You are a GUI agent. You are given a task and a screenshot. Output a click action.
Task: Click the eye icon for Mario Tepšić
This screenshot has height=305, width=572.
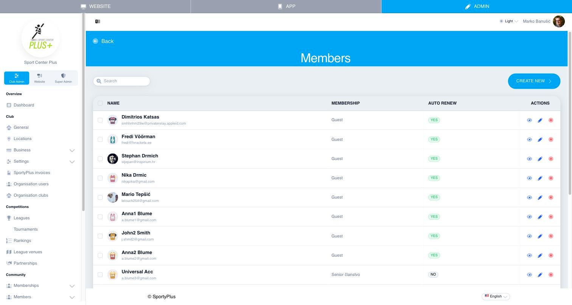529,197
